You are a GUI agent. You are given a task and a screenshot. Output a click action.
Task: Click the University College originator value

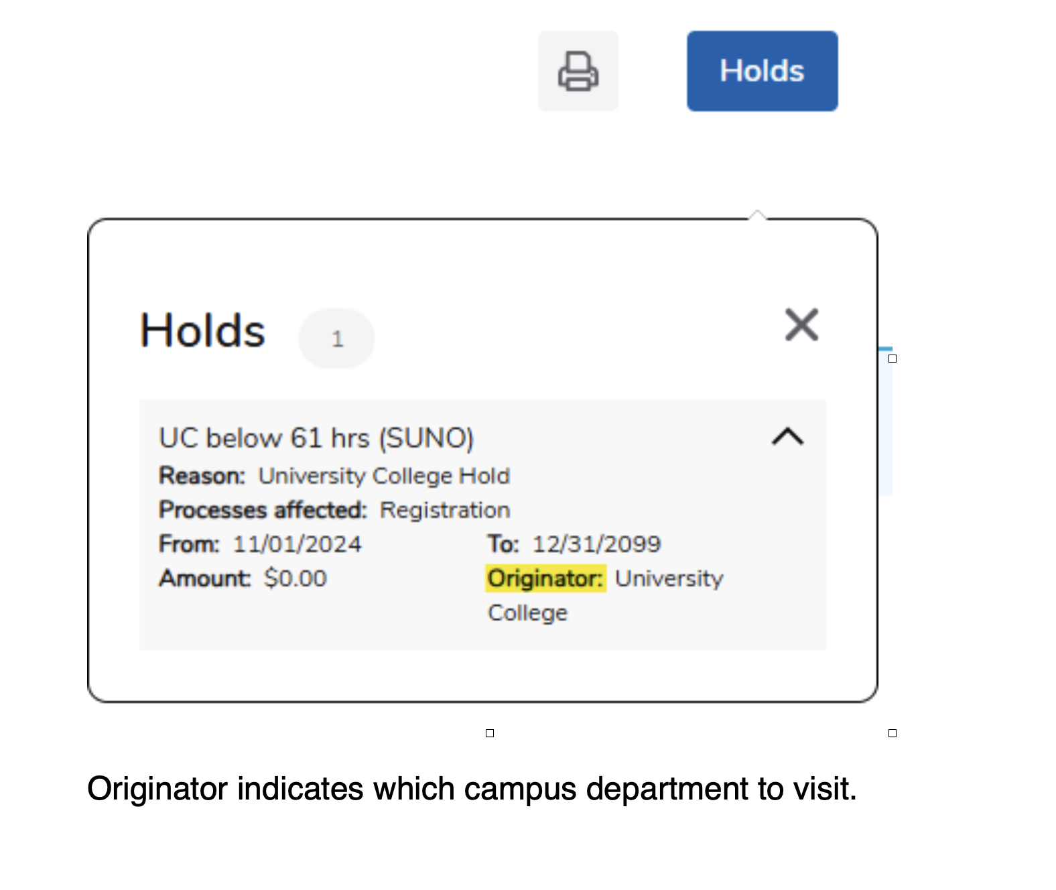669,578
